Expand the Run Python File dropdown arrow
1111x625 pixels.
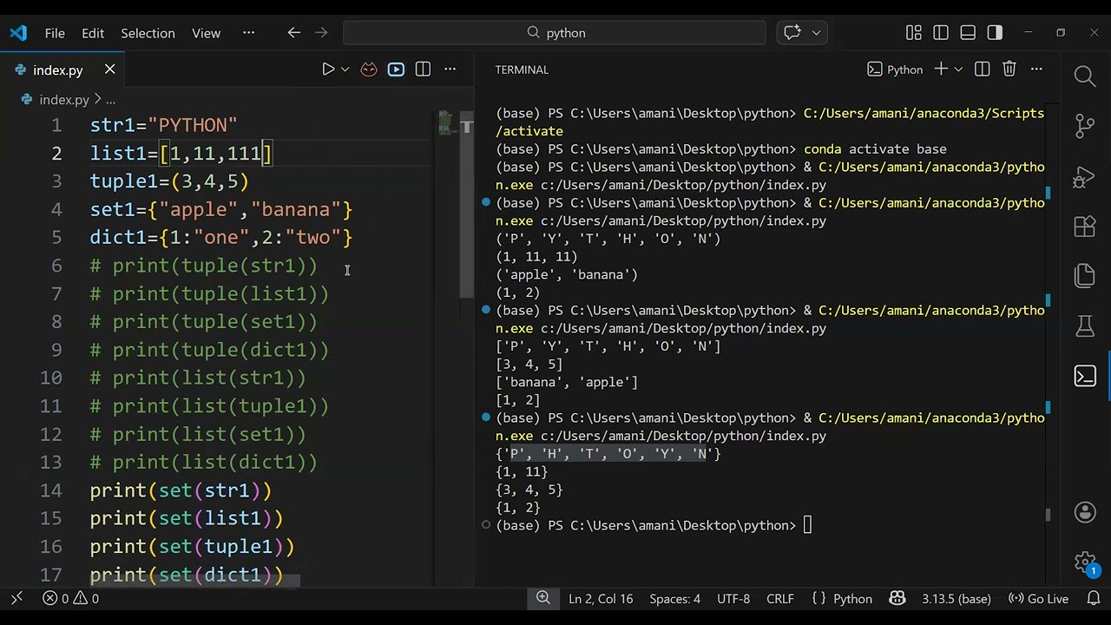[x=345, y=69]
